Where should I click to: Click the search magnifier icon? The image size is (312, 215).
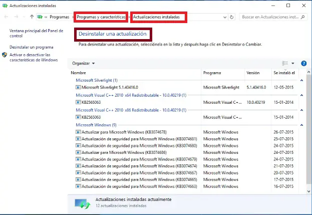click(x=303, y=17)
